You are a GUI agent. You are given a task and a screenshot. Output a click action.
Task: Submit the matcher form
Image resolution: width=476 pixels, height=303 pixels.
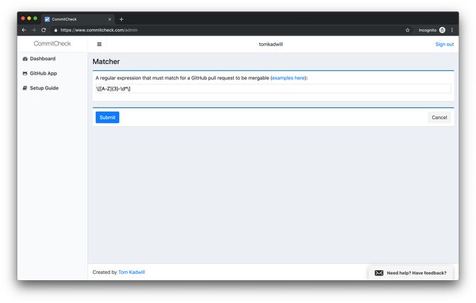(x=107, y=117)
